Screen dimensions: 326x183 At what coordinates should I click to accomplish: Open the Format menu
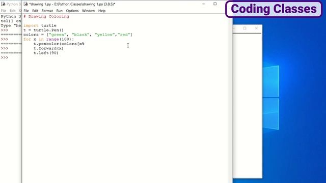47,11
